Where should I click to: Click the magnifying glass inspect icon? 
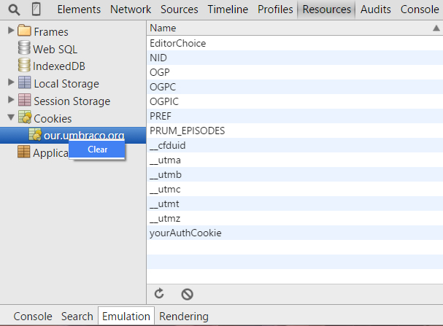tap(14, 10)
